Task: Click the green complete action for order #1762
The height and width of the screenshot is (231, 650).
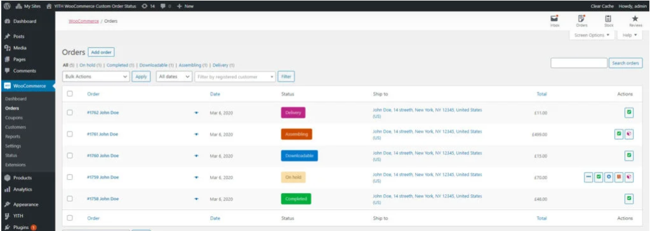Action: [629, 113]
